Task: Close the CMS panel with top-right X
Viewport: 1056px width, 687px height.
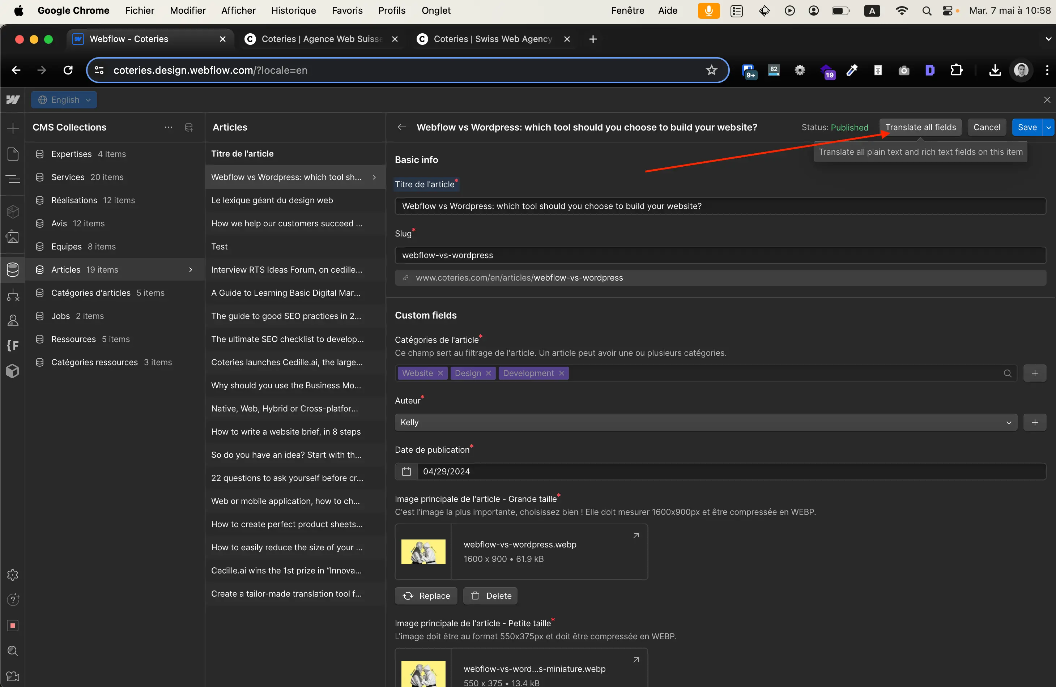Action: pyautogui.click(x=1047, y=100)
